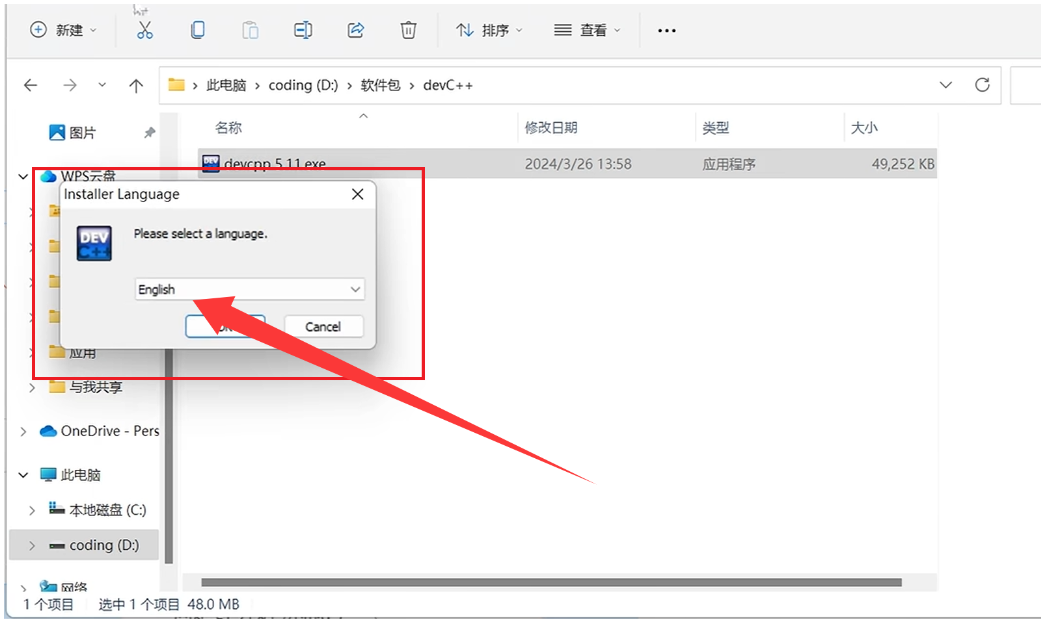Screen dimensions: 1062x620
Task: Expand the 与我共享 tree node
Action: [31, 387]
